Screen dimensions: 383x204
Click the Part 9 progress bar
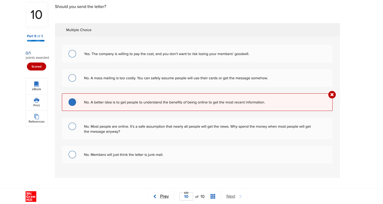tap(35, 40)
